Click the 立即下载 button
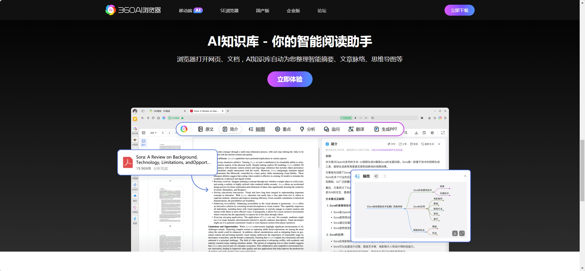The image size is (585, 271). click(459, 10)
